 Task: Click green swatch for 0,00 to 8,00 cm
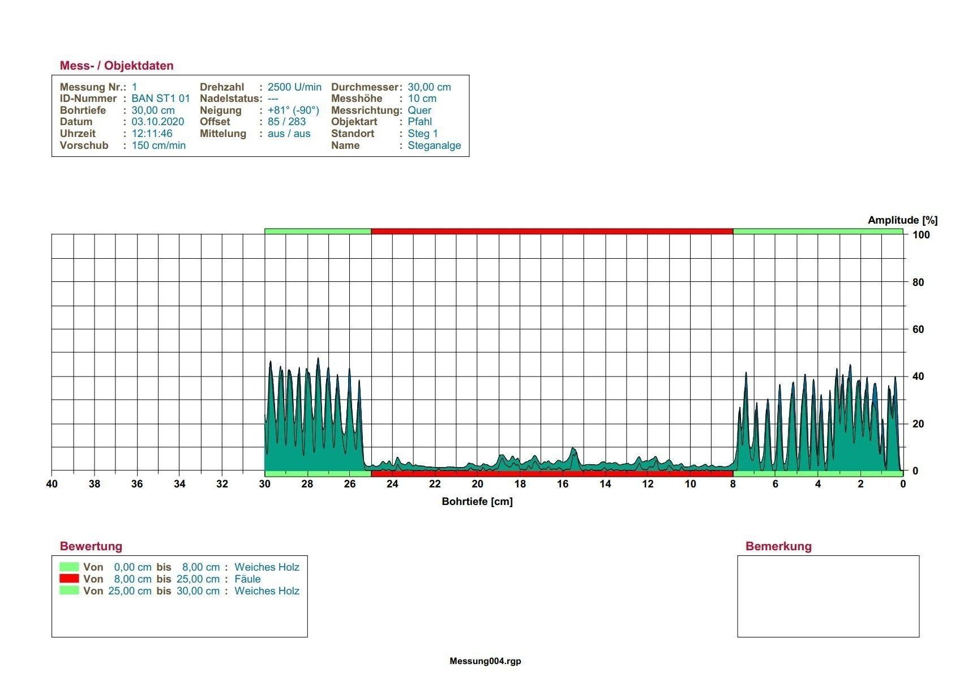click(69, 567)
